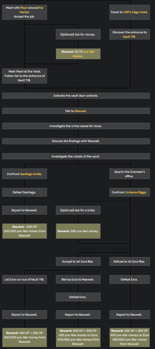The height and width of the screenshot is (349, 155).
Task: Select the 200 pre-War money reward box
Action: (78, 231)
